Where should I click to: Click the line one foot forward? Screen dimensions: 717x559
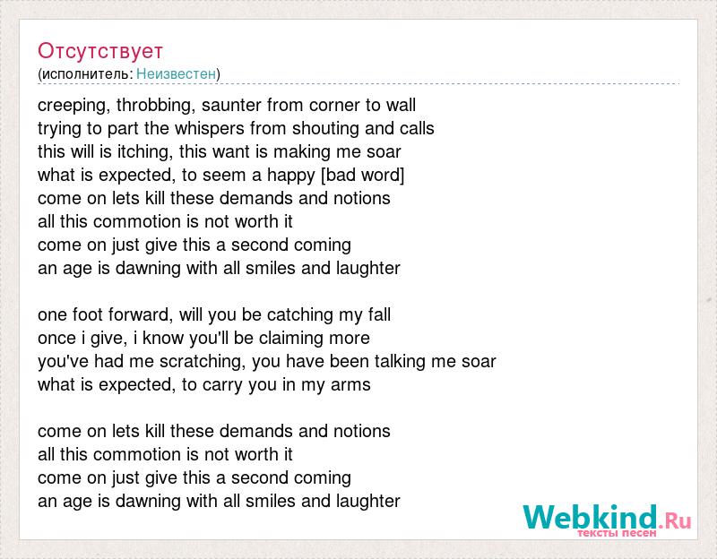(x=214, y=315)
